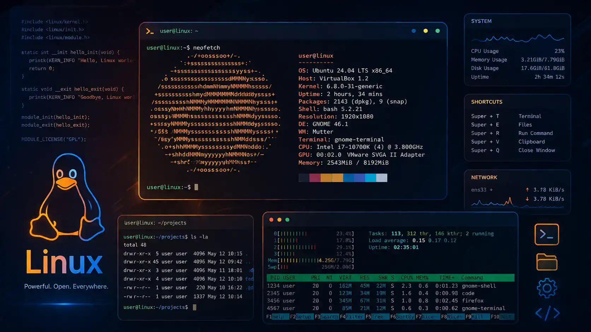Click the Tux penguin logo
Screen dimensions: 591x332
[x=67, y=197]
